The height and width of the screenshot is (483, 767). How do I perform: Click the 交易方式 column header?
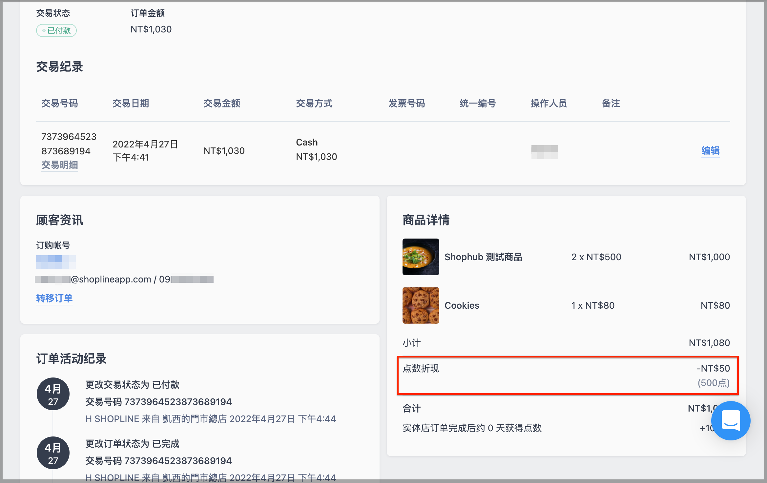pyautogui.click(x=314, y=103)
